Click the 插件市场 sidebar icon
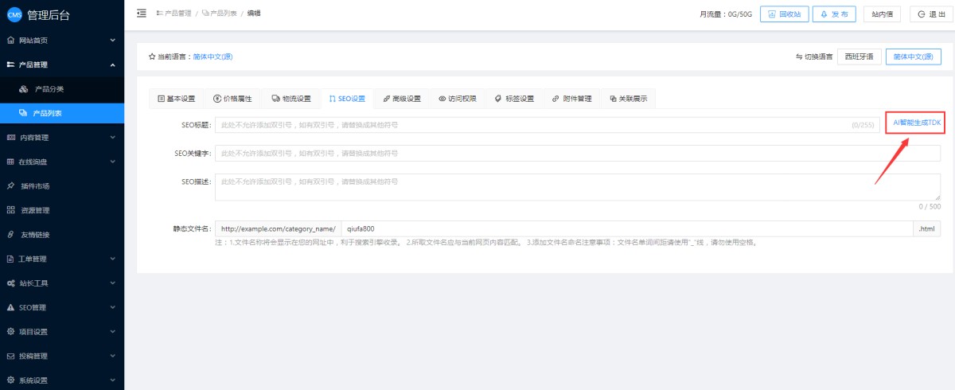 [x=10, y=186]
